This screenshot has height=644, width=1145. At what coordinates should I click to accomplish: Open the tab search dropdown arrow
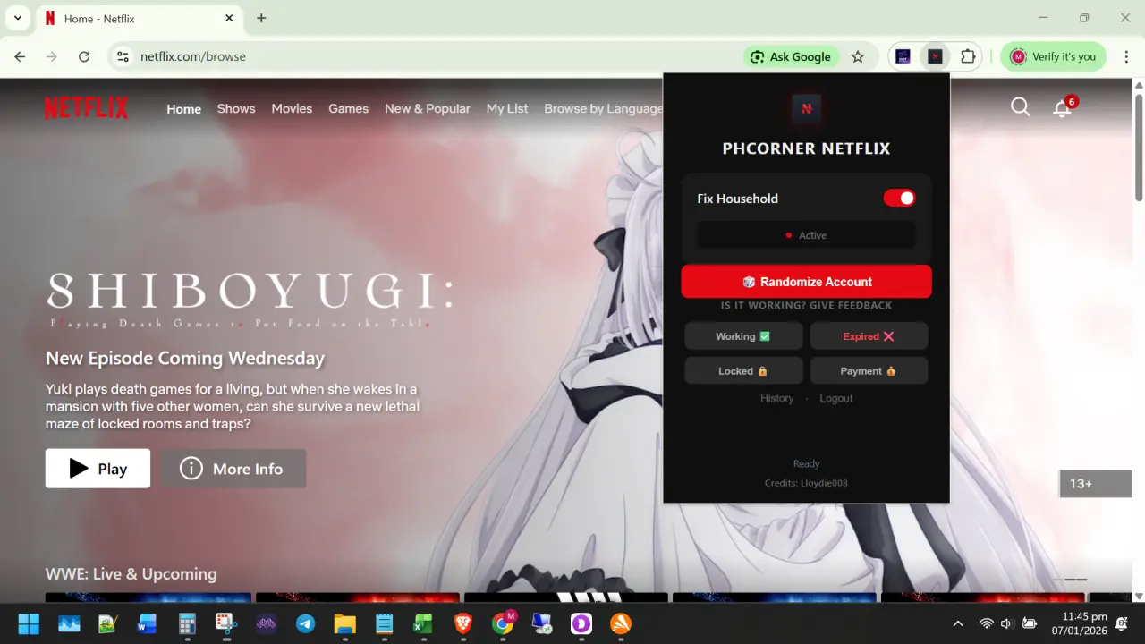click(x=17, y=18)
